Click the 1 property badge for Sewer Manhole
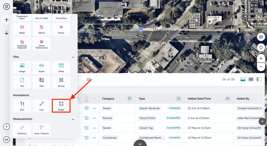This screenshot has width=267, height=146. pos(174,108)
